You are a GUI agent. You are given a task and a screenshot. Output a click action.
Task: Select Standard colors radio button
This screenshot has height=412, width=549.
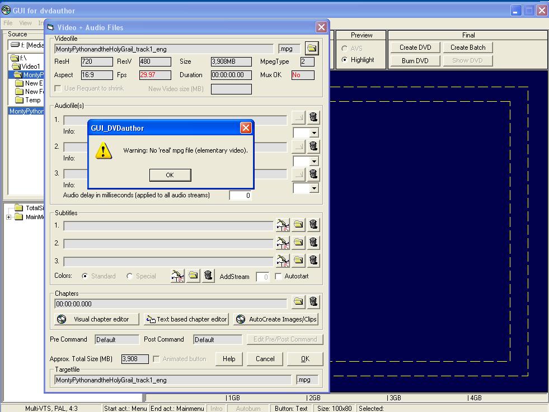pos(85,276)
